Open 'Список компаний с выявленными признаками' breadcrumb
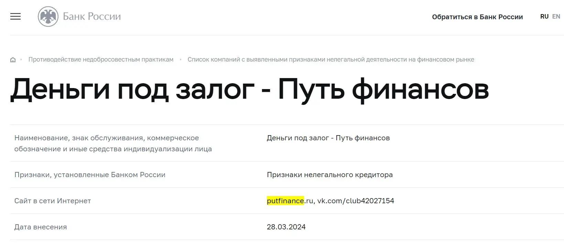 pos(331,59)
